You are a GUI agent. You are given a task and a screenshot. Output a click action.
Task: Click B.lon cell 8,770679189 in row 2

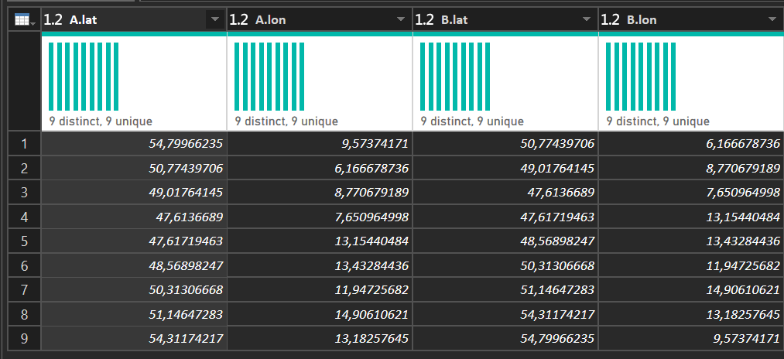tap(691, 169)
